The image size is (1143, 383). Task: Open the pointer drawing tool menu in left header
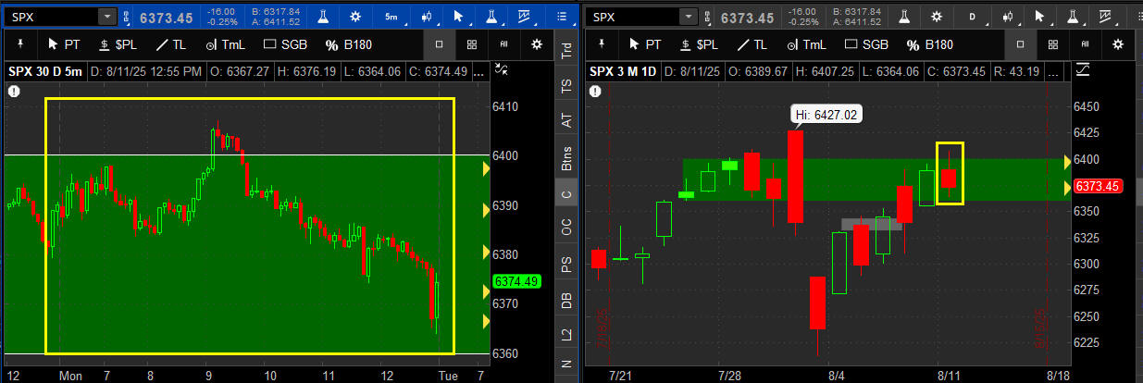(461, 17)
